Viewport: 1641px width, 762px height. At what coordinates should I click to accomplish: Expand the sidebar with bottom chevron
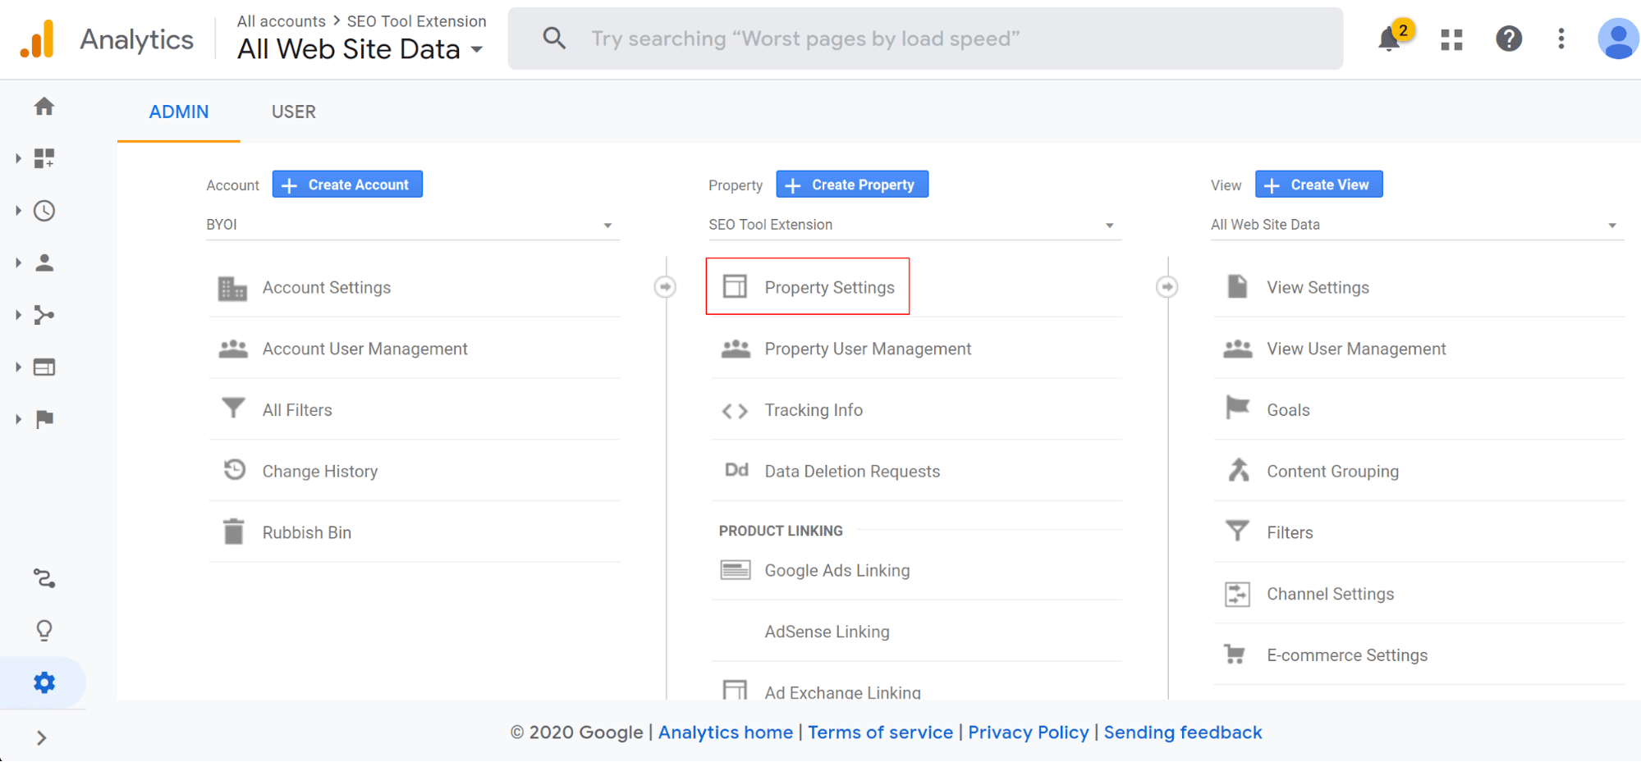coord(41,738)
